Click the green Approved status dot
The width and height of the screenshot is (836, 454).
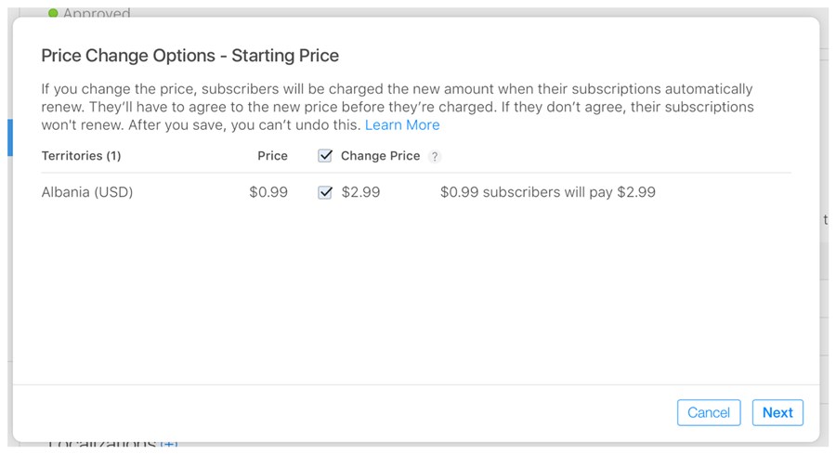(53, 13)
